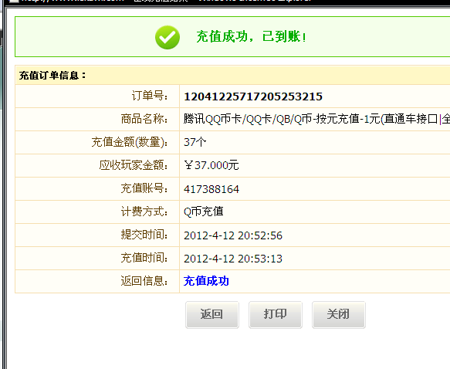The image size is (450, 369).
Task: Click the Q币充值 billing method value
Action: pos(204,212)
